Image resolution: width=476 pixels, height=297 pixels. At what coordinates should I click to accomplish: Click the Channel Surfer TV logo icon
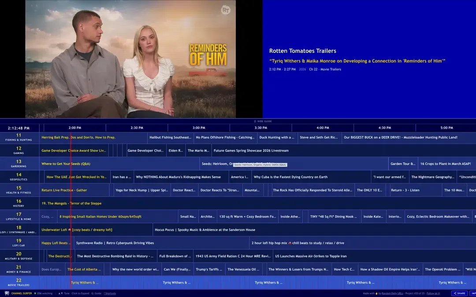[x=7, y=293]
